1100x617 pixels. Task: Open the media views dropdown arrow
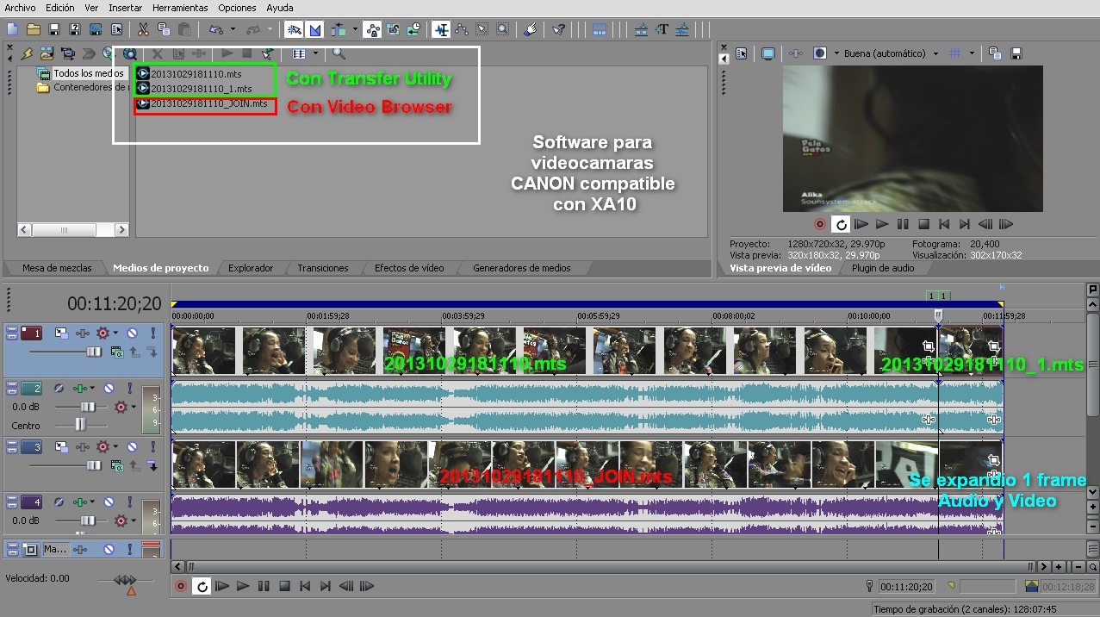pos(315,53)
